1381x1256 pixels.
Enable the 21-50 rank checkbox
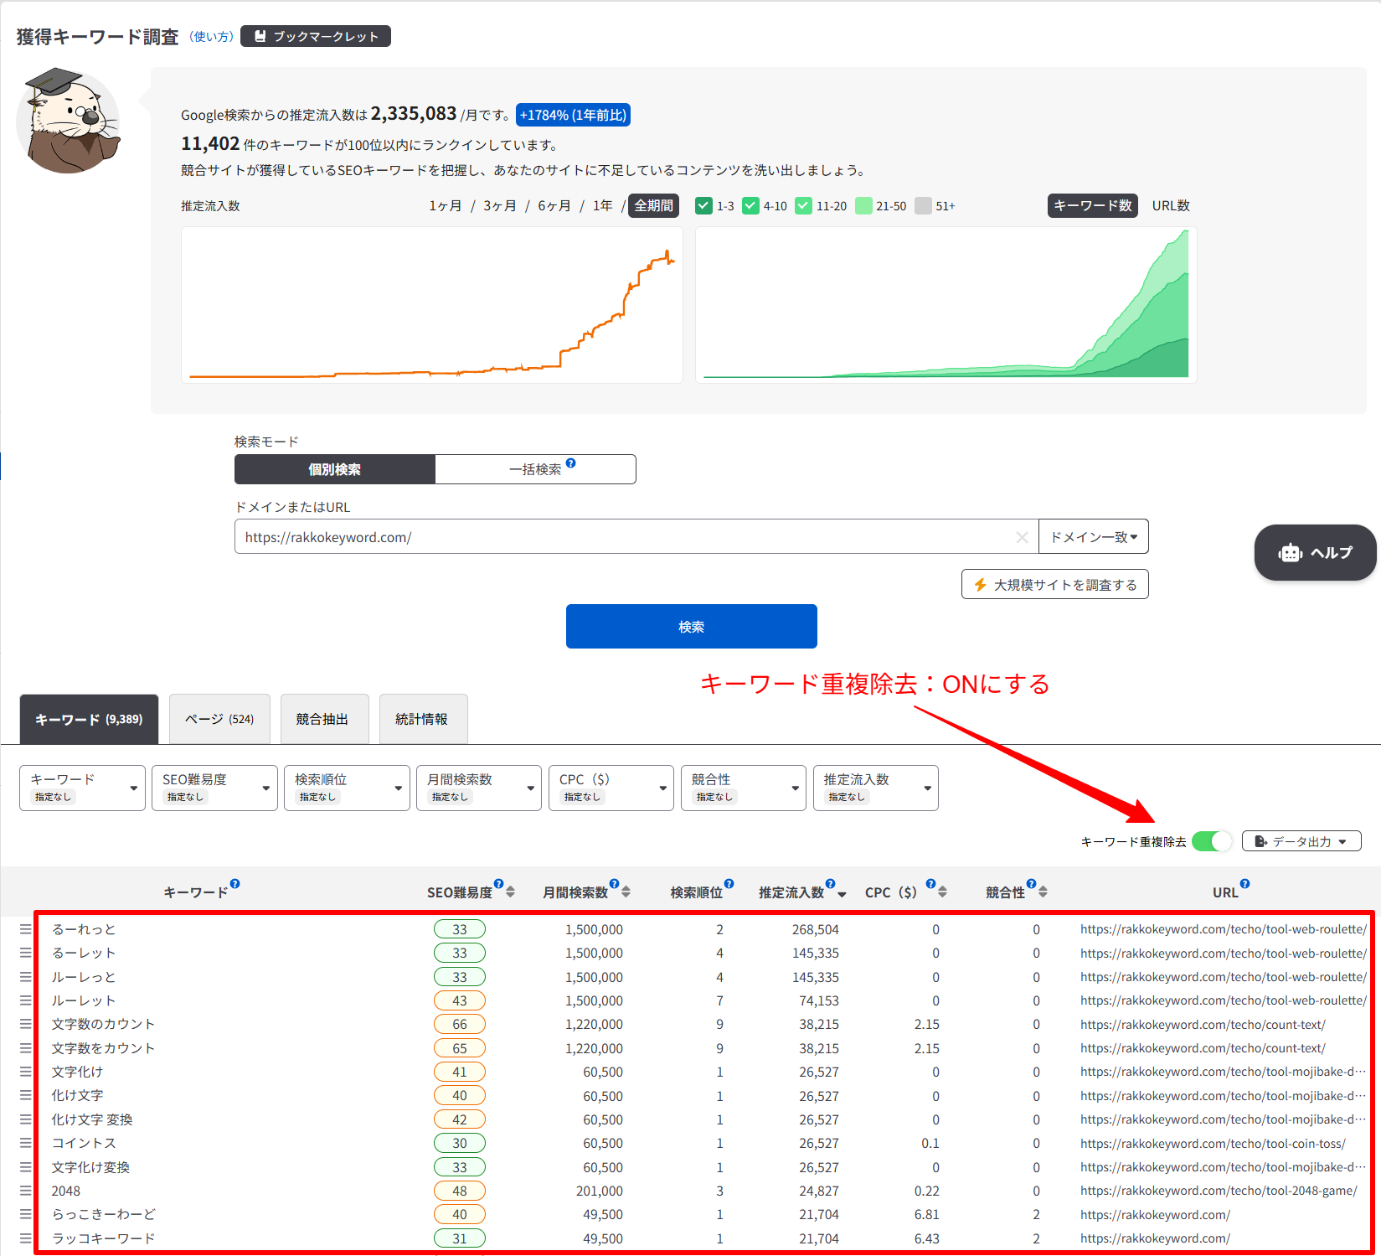click(x=864, y=205)
